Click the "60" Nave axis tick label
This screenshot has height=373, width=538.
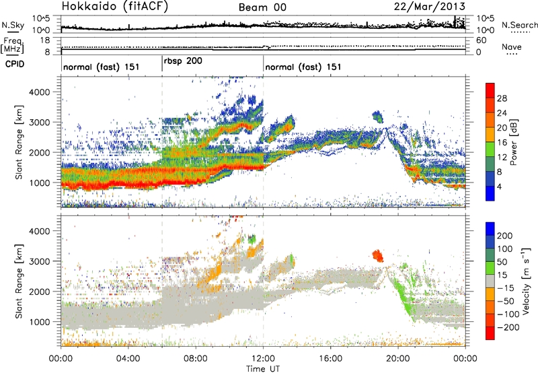point(482,40)
